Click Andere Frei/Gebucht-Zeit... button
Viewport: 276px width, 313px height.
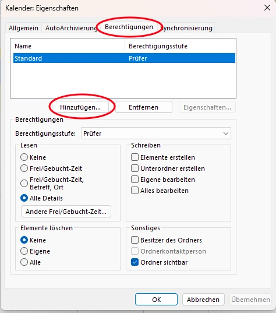[66, 212]
